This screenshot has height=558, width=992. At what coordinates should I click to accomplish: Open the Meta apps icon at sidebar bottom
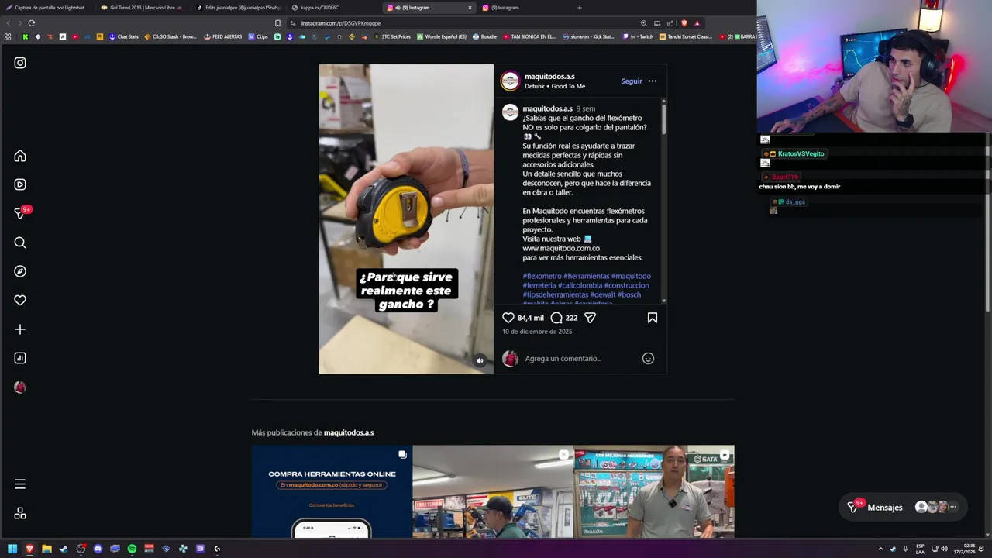pyautogui.click(x=20, y=513)
